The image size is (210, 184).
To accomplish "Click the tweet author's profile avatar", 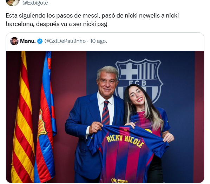I will pyautogui.click(x=13, y=3).
